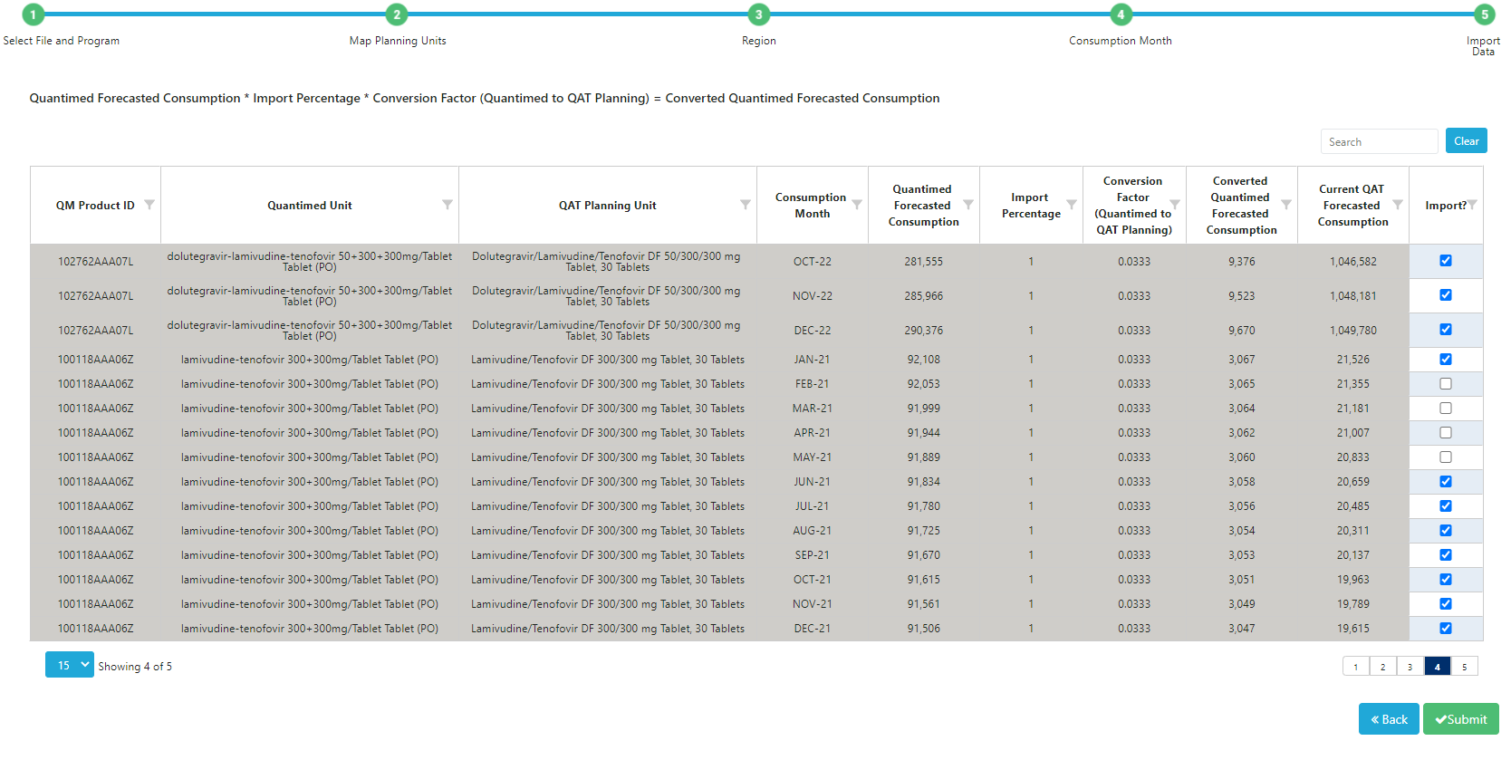1511x760 pixels.
Task: Uncheck Import for NOV-22 row
Action: coord(1446,295)
